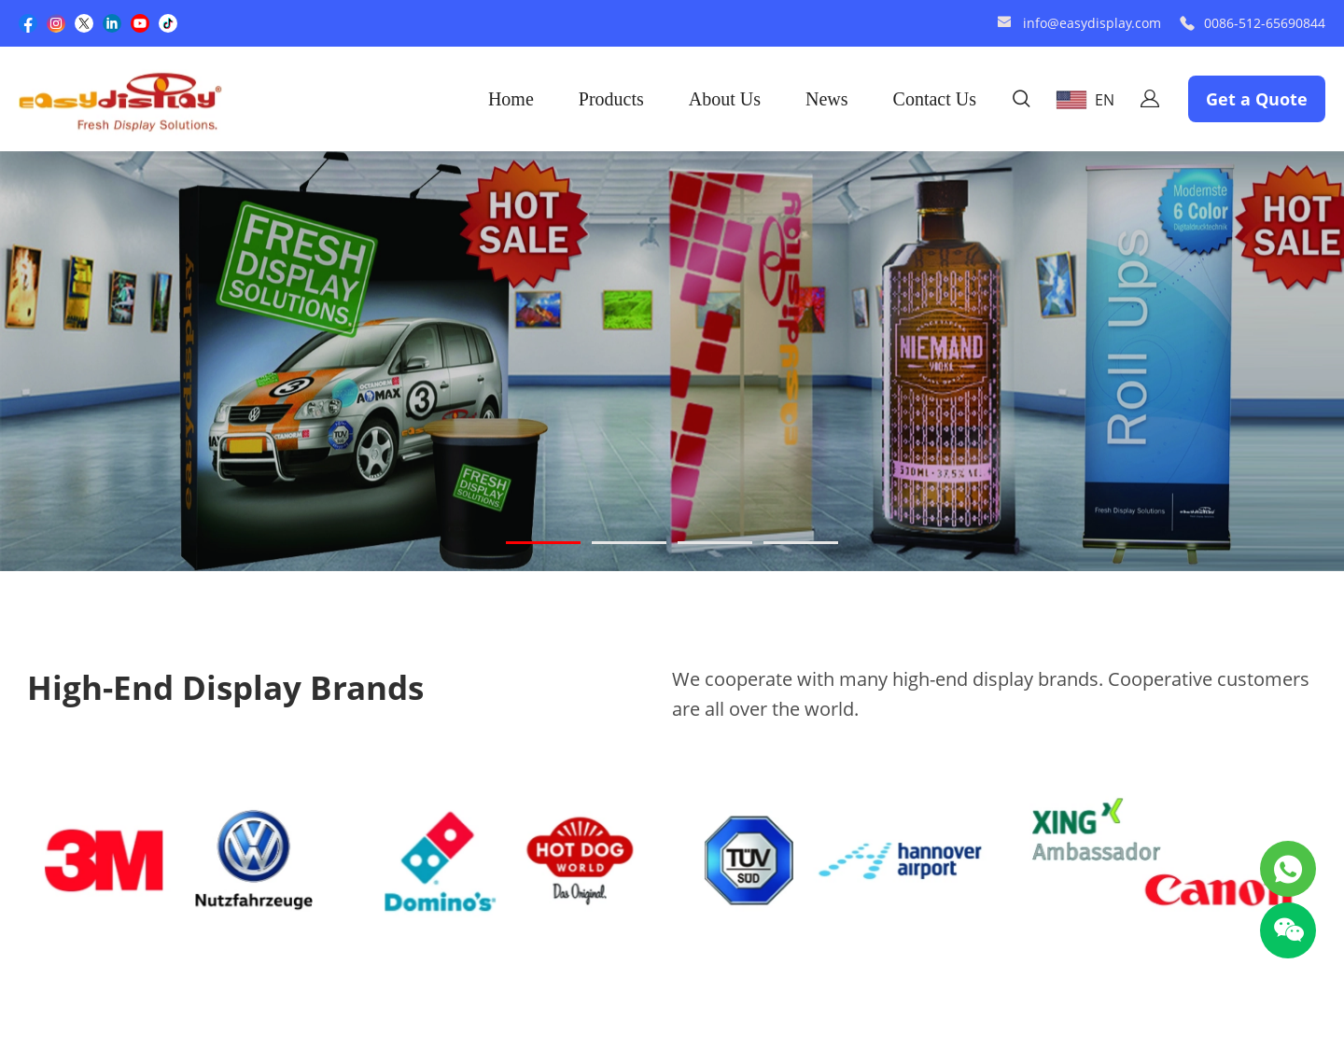Open the Facebook social icon

point(28,23)
